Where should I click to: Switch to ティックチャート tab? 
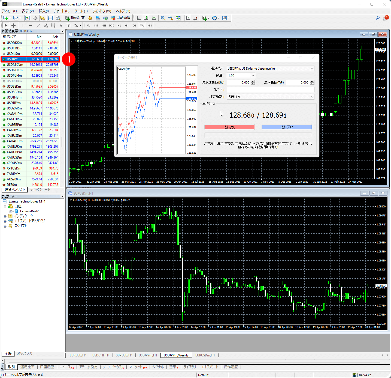[x=40, y=189]
